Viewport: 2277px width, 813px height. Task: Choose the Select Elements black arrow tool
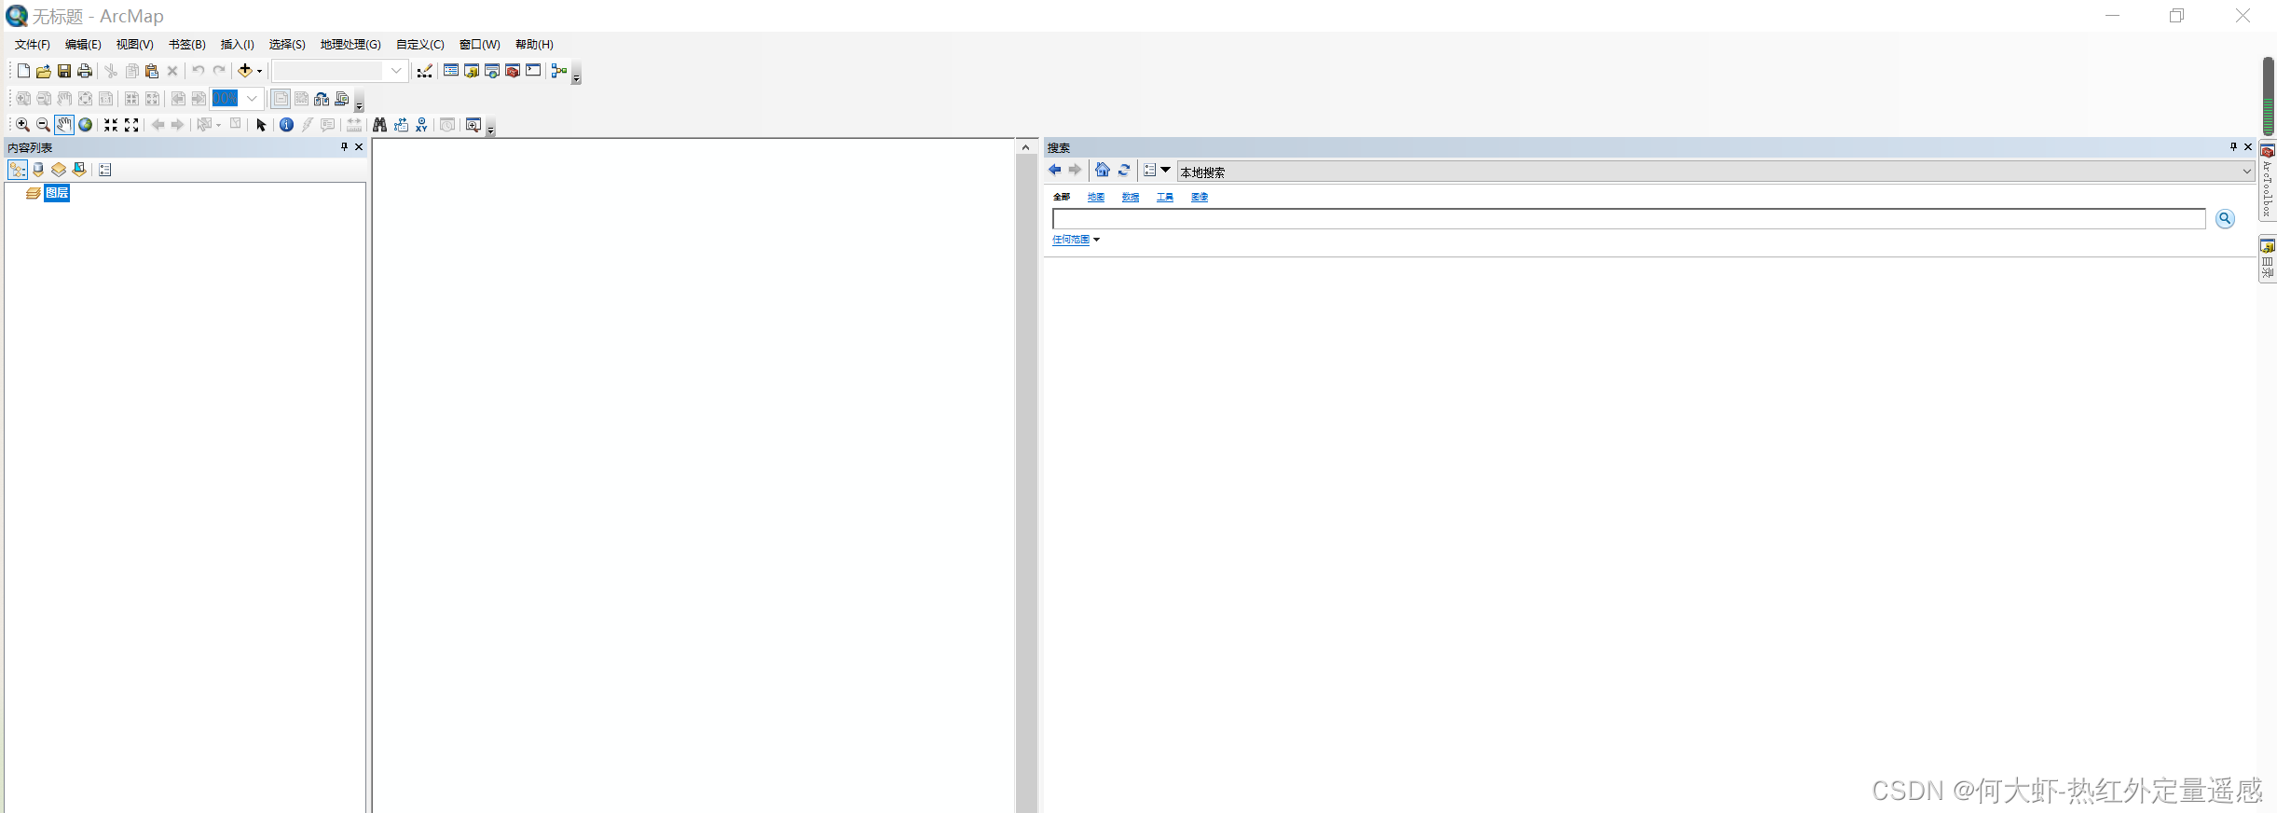261,125
